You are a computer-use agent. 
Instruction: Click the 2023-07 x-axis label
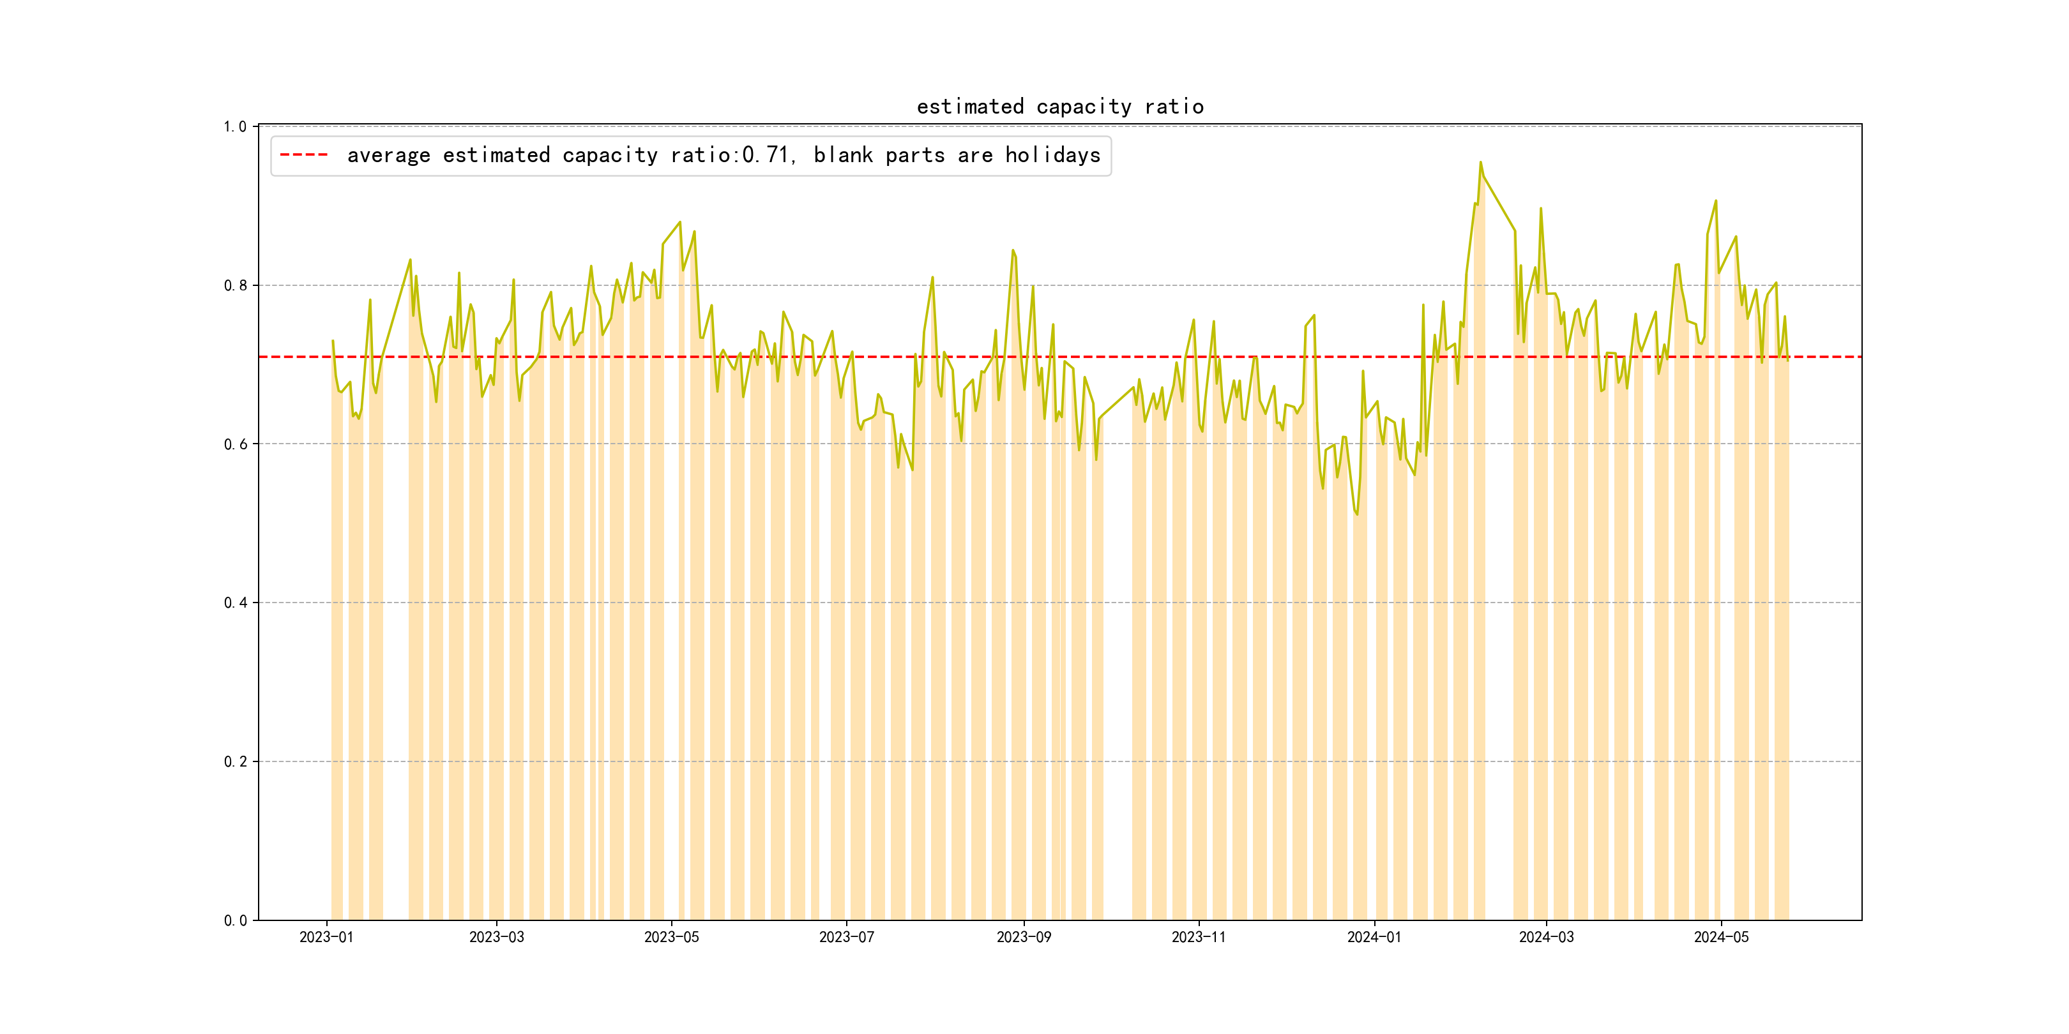point(847,937)
